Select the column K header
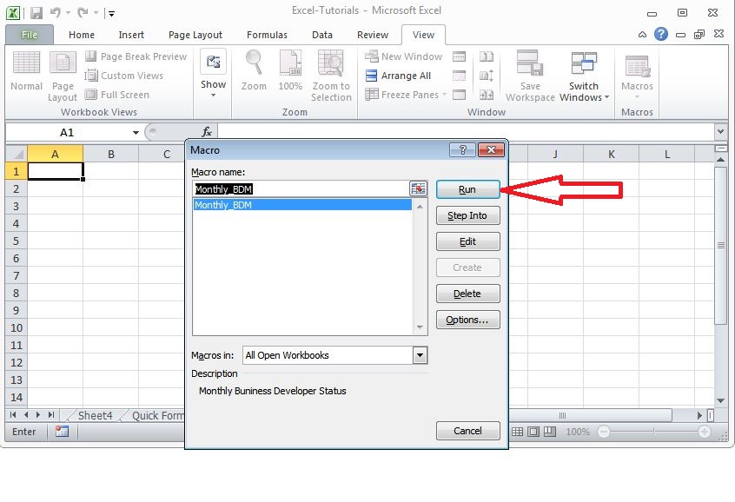The image size is (735, 502). click(612, 155)
